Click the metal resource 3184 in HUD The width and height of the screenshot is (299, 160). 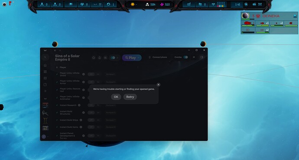point(150,4)
